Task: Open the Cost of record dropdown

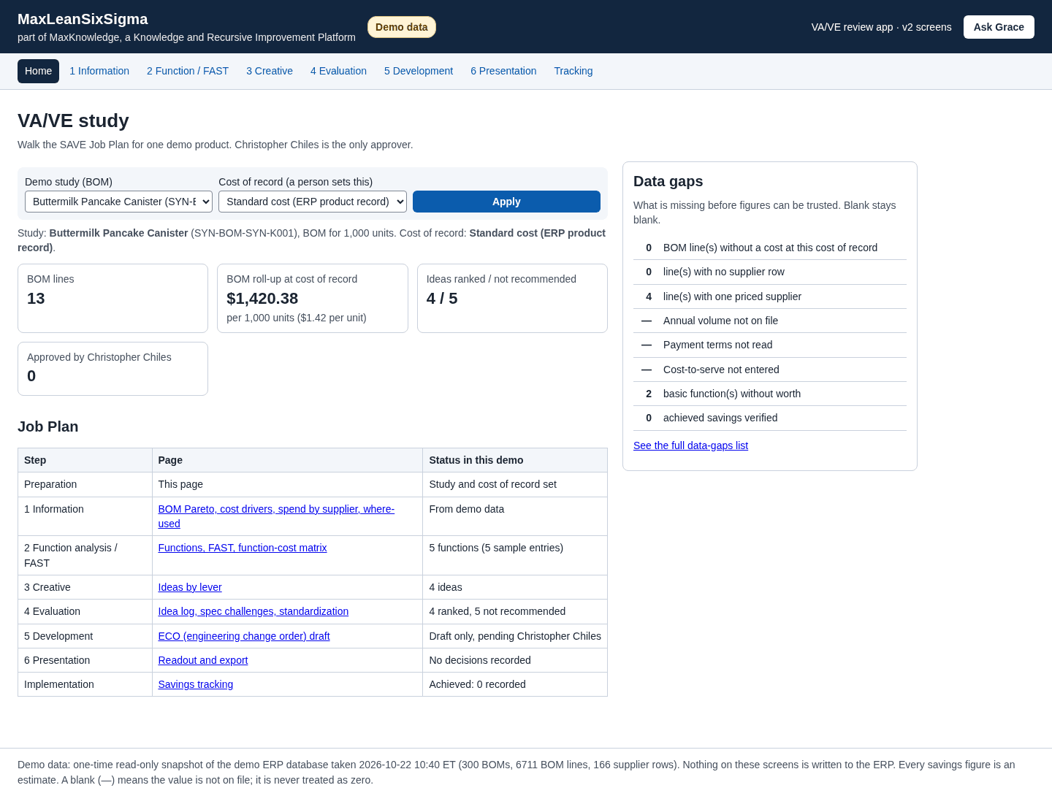Action: point(313,202)
